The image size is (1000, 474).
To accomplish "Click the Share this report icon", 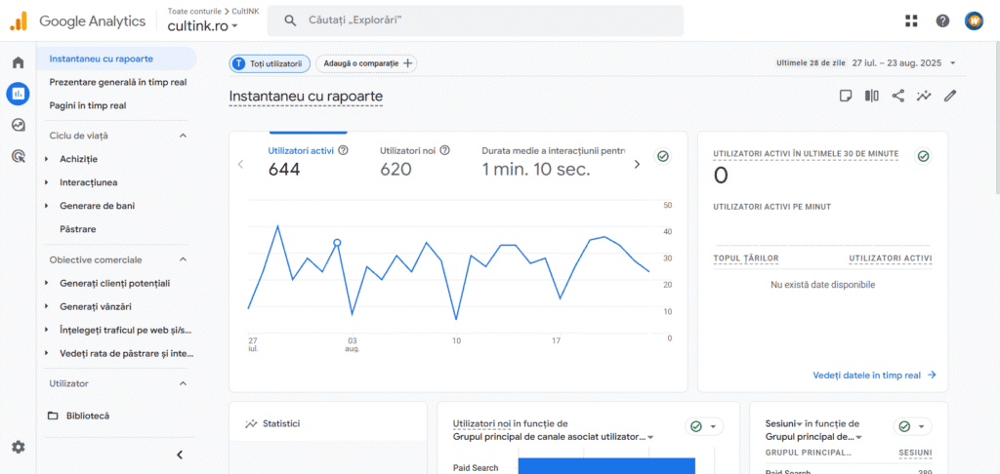I will (x=897, y=96).
